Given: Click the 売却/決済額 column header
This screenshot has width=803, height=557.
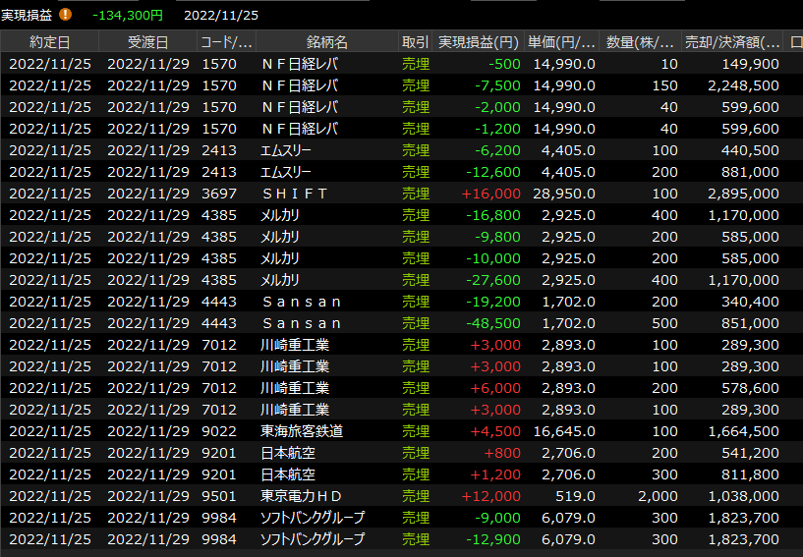Looking at the screenshot, I should coord(733,42).
